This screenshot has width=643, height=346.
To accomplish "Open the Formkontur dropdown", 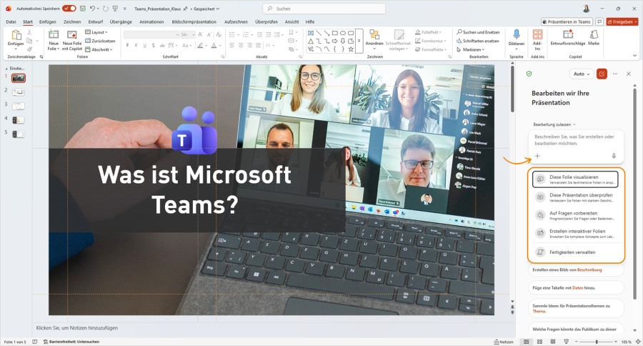I will point(430,41).
